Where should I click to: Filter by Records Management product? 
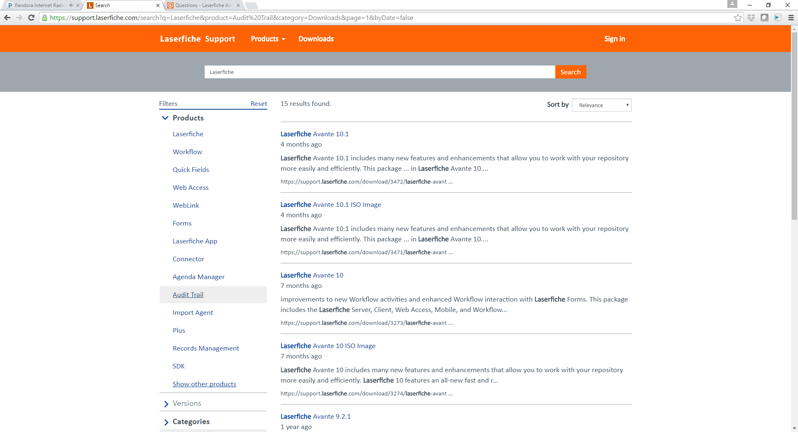coord(206,348)
